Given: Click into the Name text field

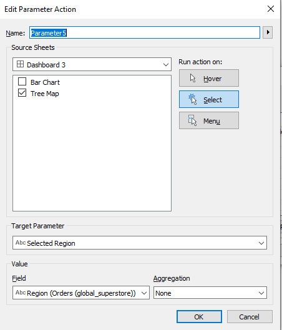Looking at the screenshot, I should click(145, 32).
